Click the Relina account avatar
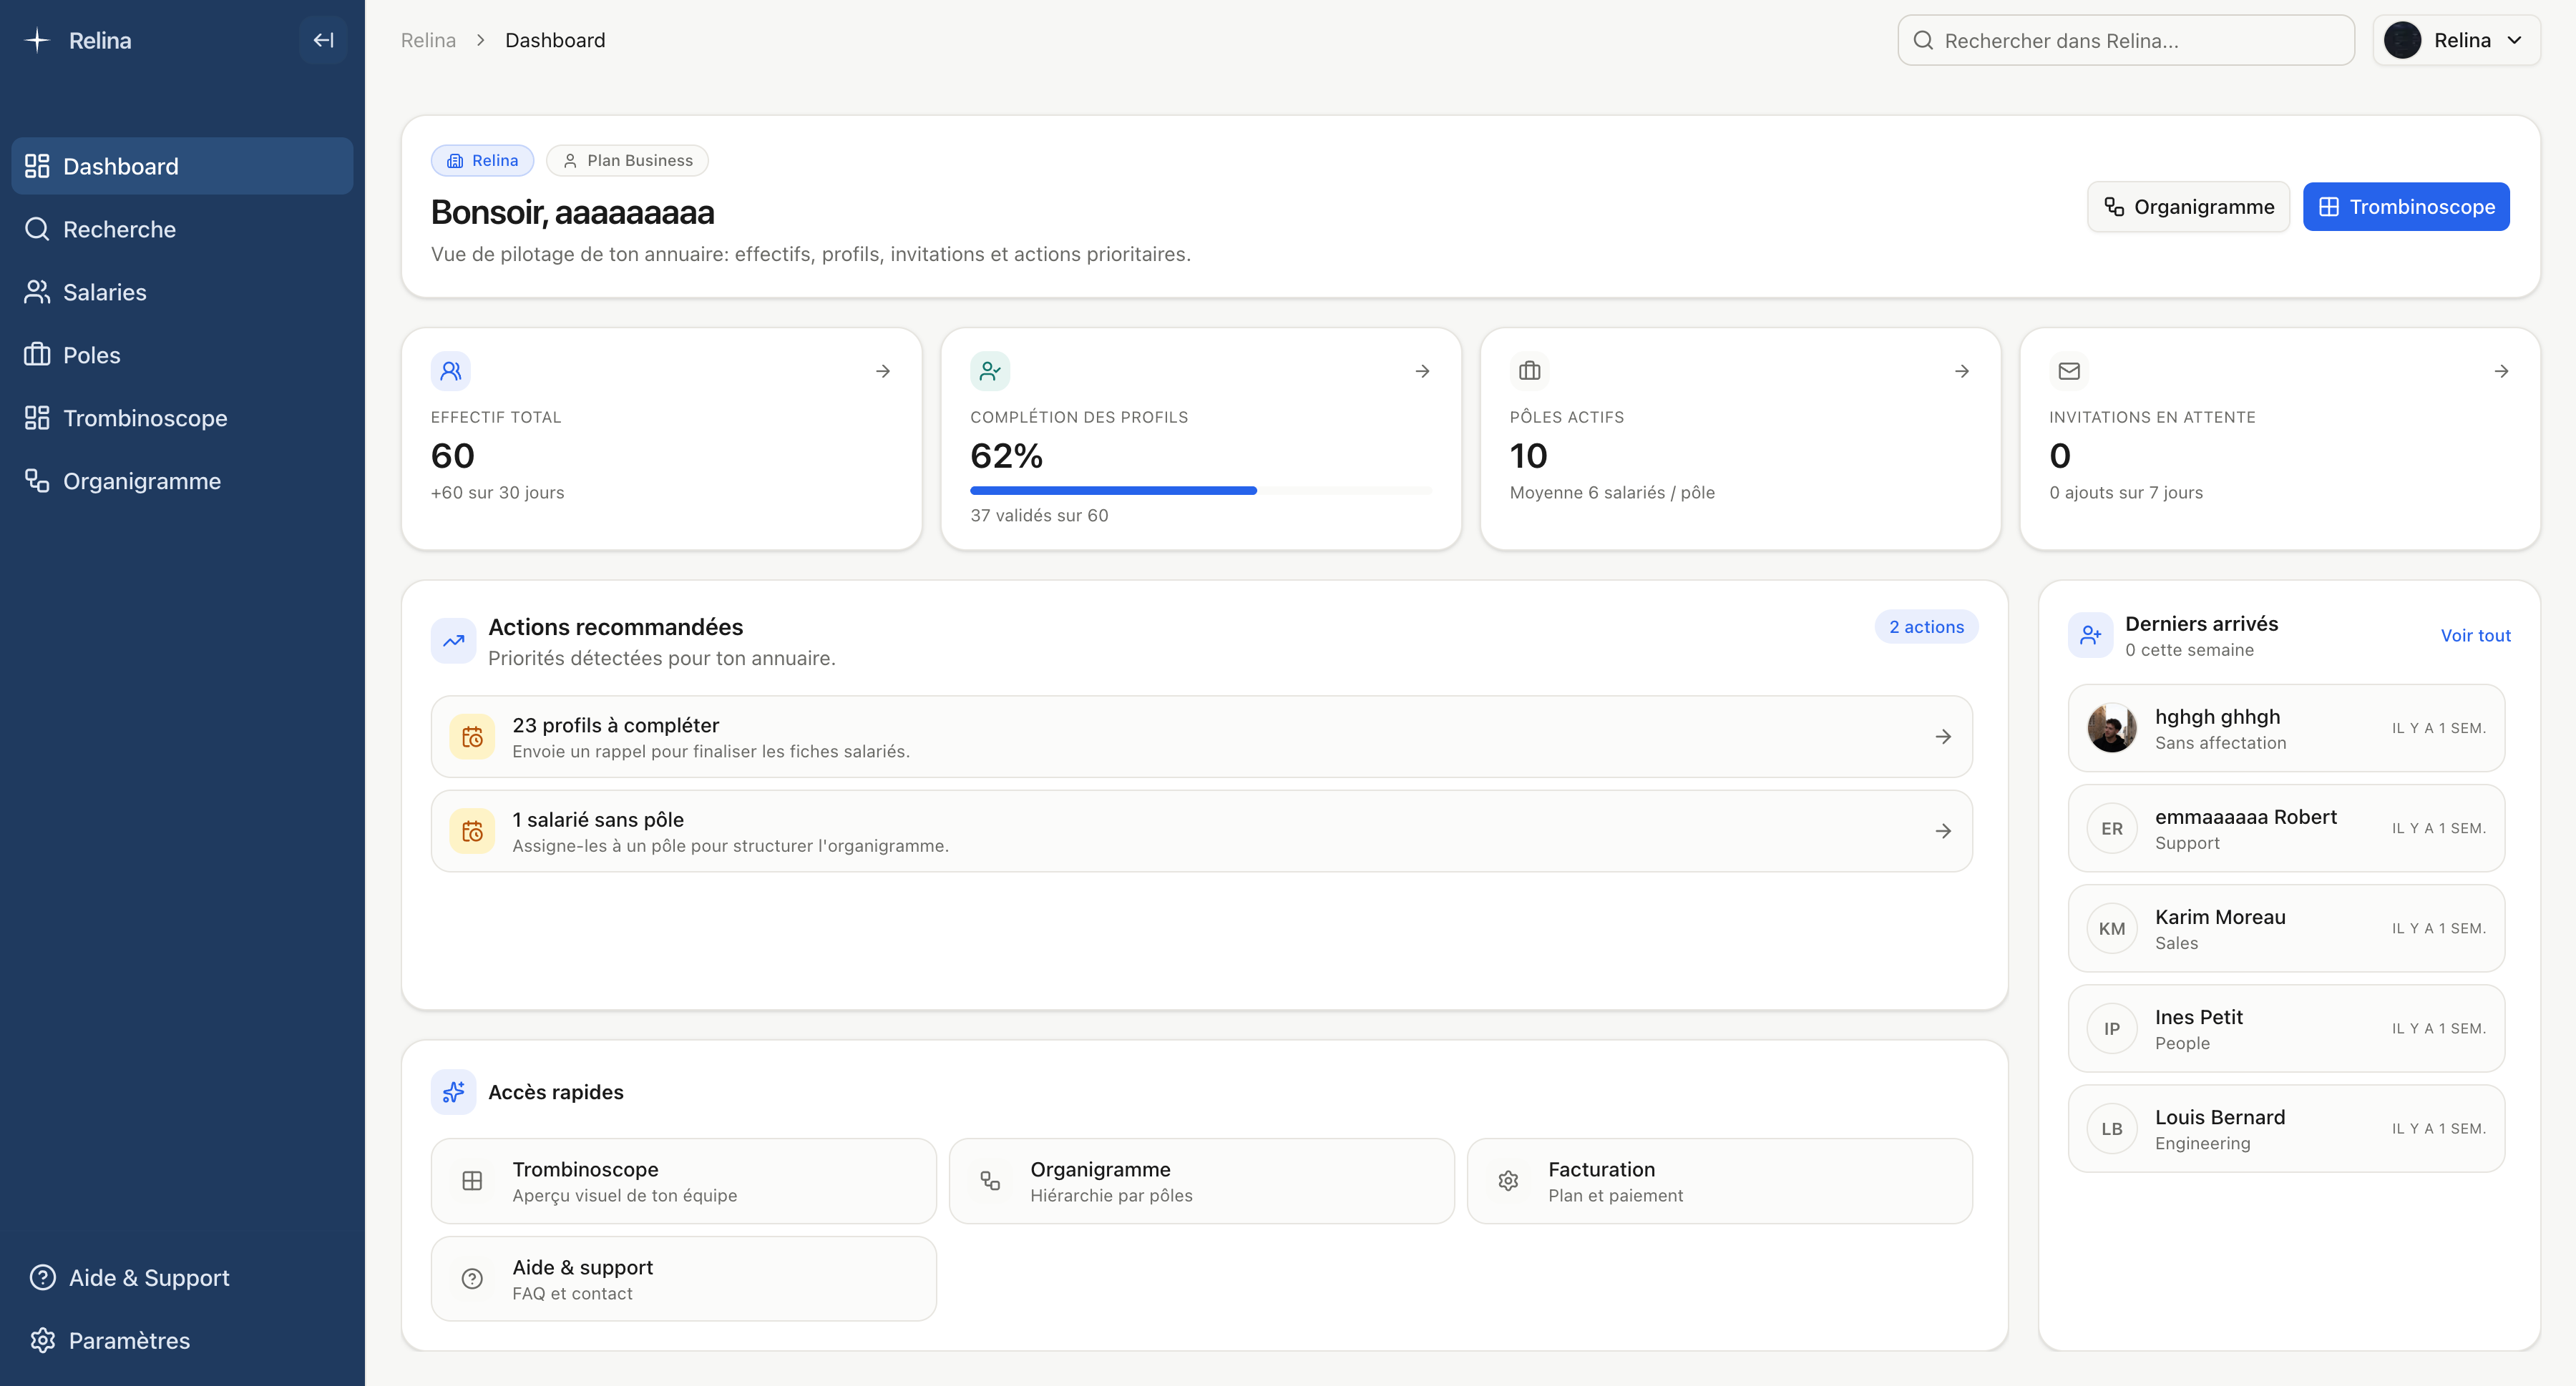Screen dimensions: 2576x1386 tap(2402, 40)
